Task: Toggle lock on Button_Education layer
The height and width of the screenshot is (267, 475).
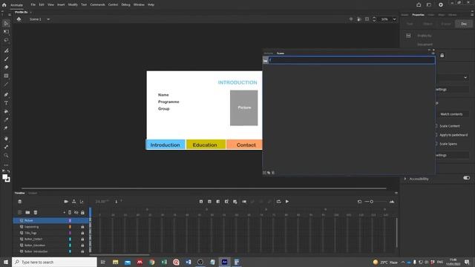Action: click(x=82, y=245)
